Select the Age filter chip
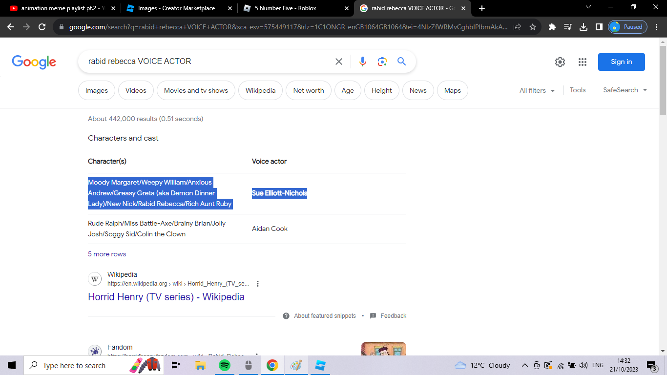The image size is (667, 375). tap(348, 90)
